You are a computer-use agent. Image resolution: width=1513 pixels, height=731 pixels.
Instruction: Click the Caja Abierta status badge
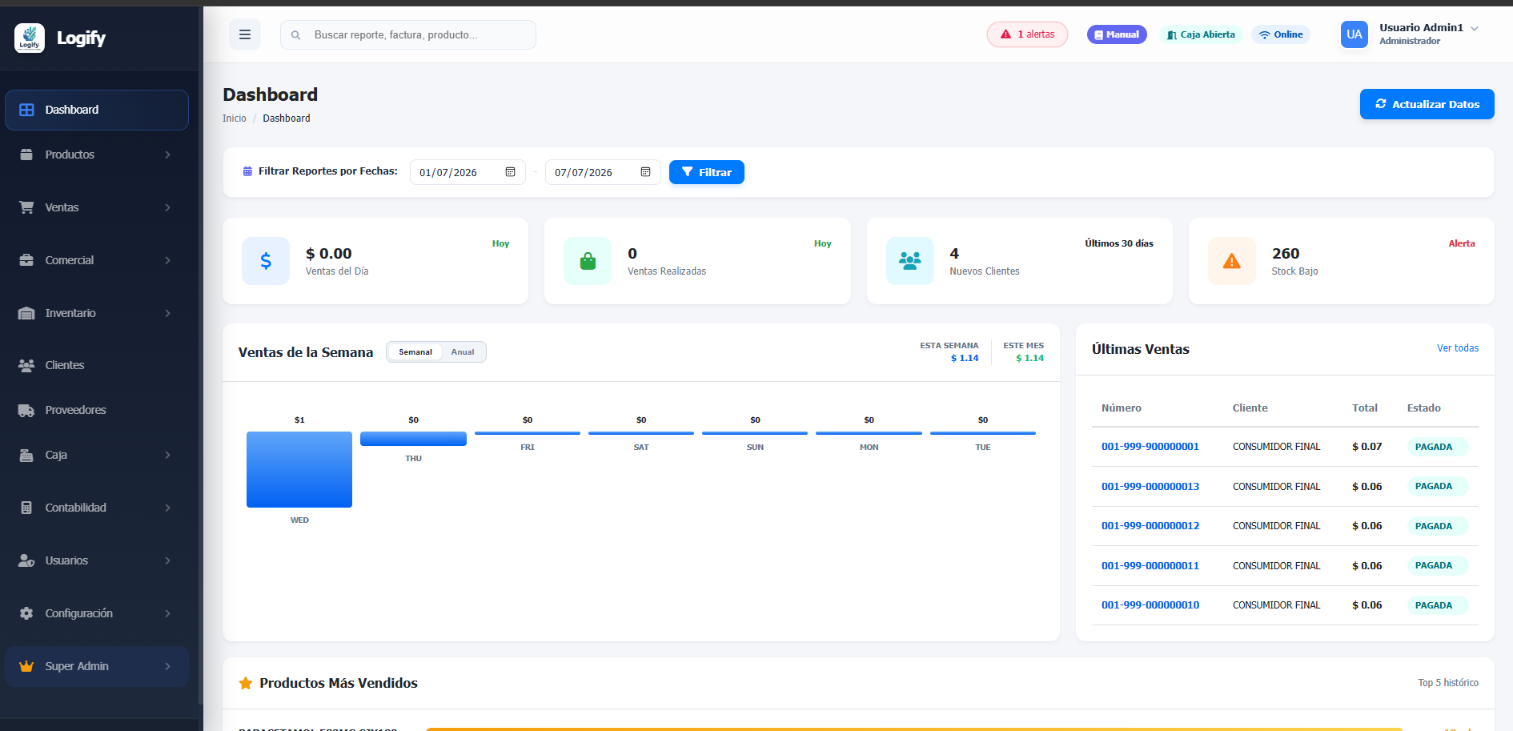tap(1201, 34)
